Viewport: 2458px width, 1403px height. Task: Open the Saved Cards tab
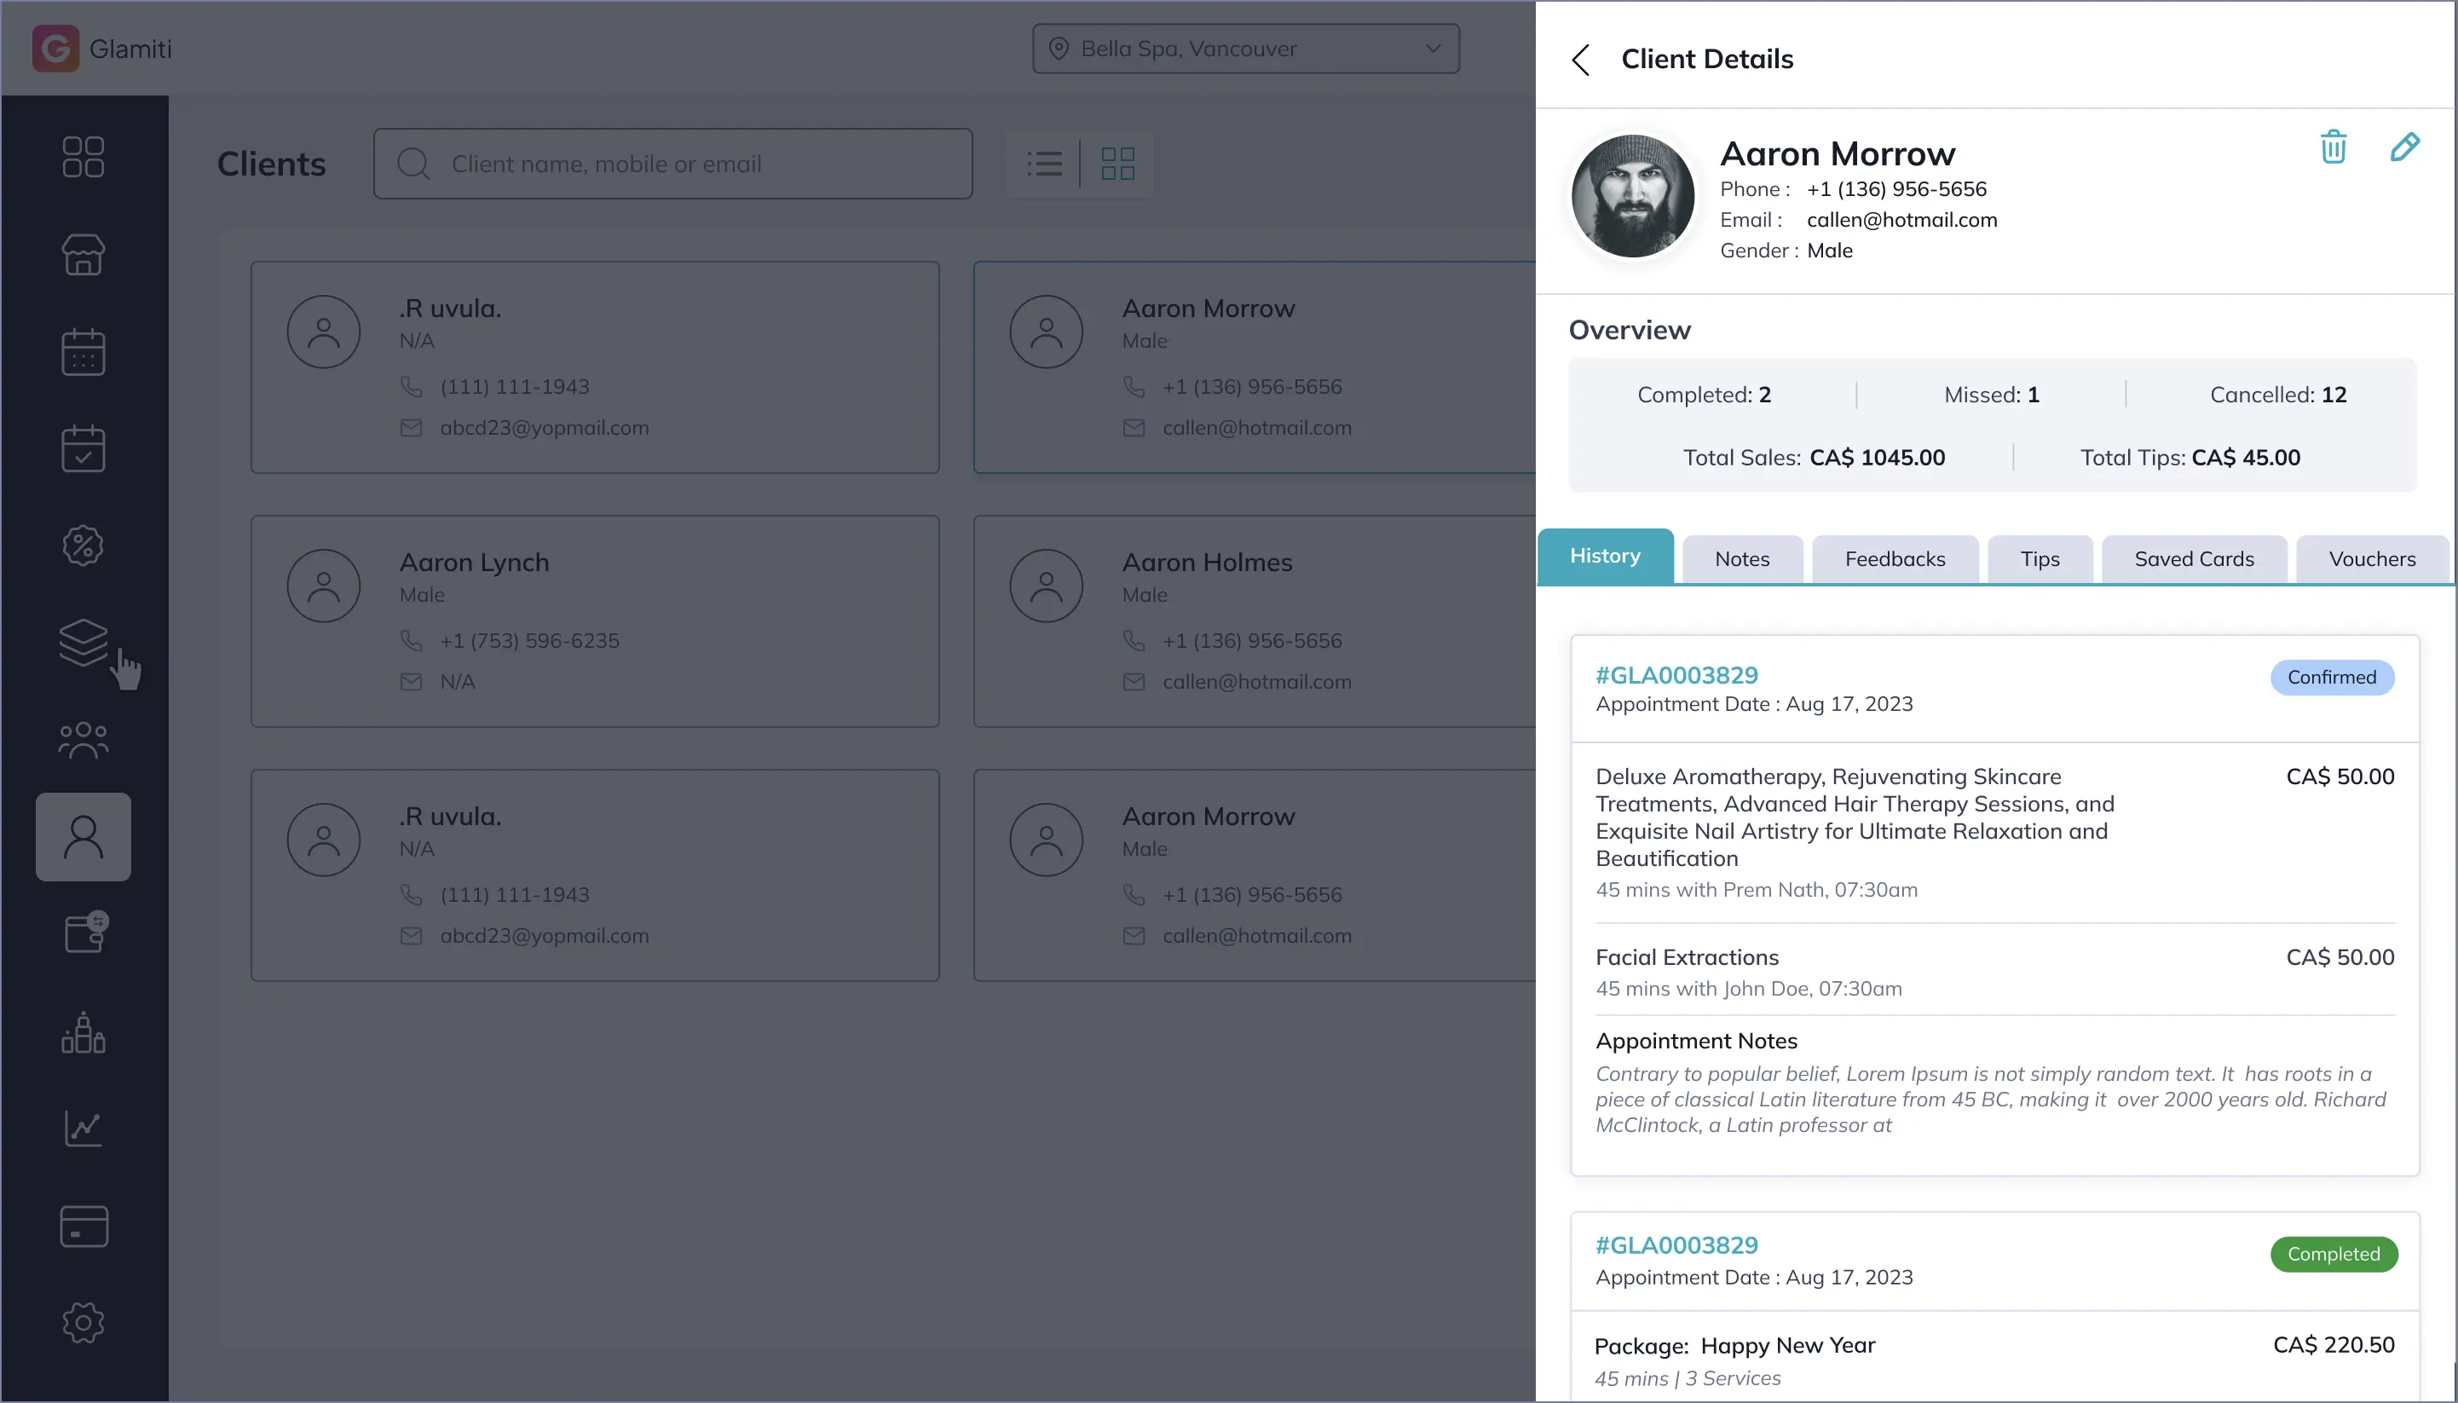2193,559
